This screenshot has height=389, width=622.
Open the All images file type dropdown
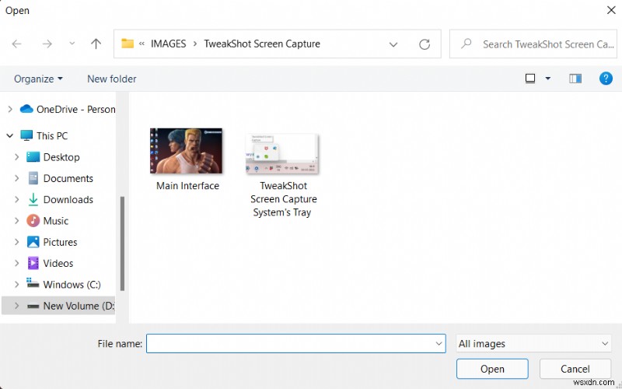click(x=533, y=344)
